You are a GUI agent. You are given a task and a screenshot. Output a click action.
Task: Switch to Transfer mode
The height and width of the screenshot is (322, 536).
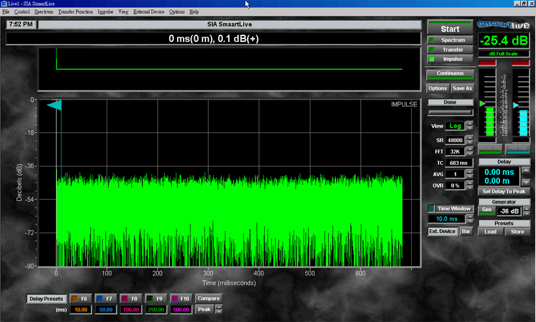450,50
